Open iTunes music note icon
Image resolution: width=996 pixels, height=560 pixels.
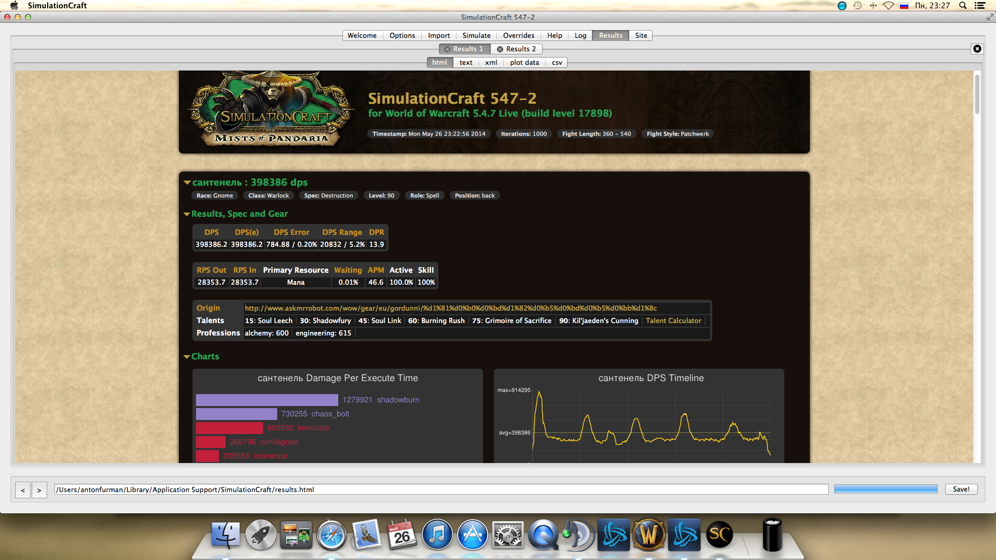[437, 535]
